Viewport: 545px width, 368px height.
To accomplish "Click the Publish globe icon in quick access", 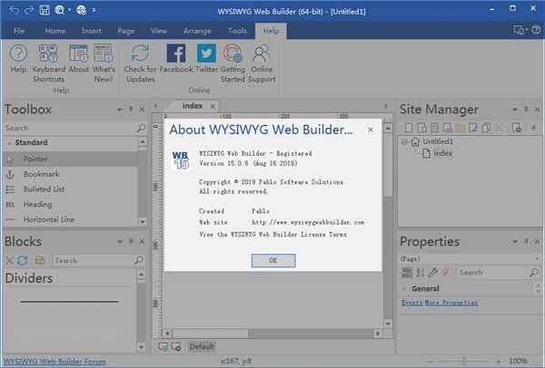I will pyautogui.click(x=82, y=10).
